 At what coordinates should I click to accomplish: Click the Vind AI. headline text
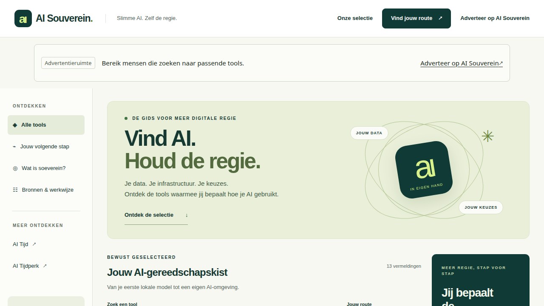(x=160, y=138)
